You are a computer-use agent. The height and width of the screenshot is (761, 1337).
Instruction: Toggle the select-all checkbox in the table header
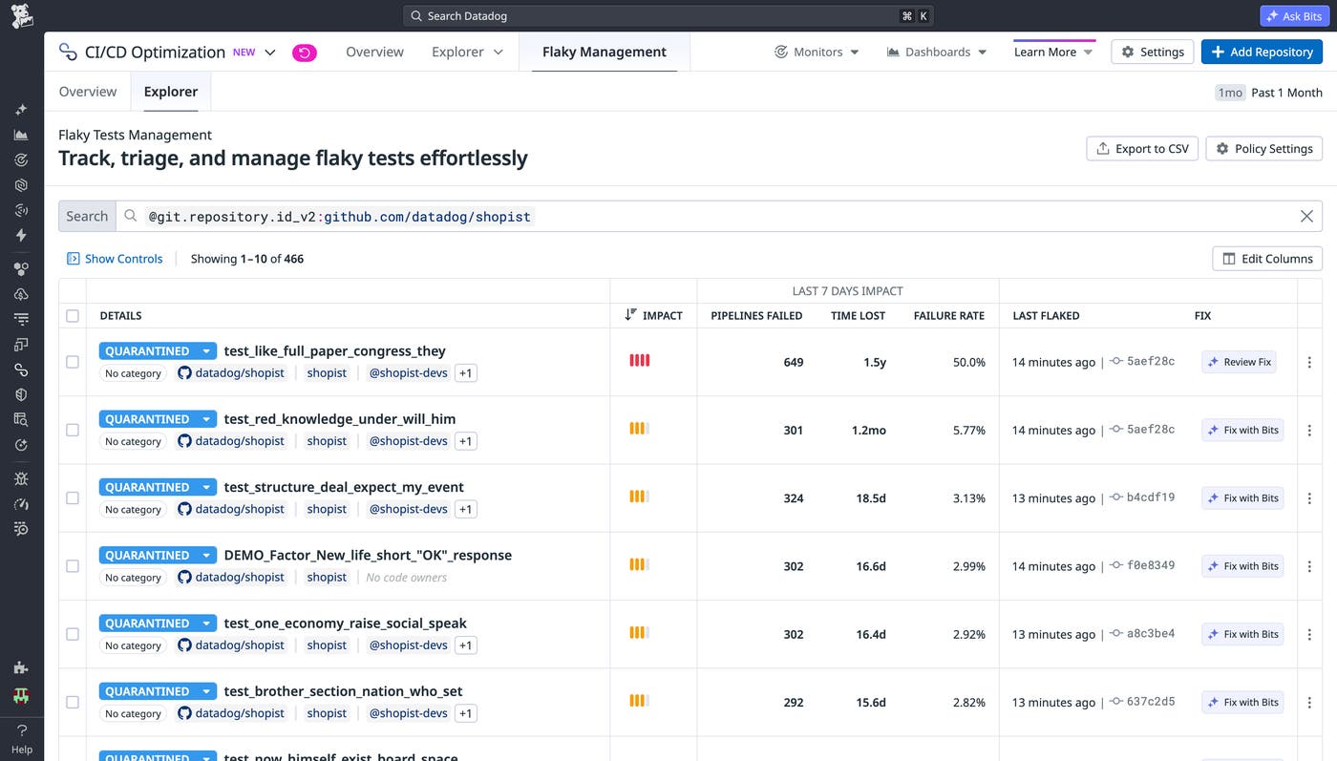click(x=73, y=316)
